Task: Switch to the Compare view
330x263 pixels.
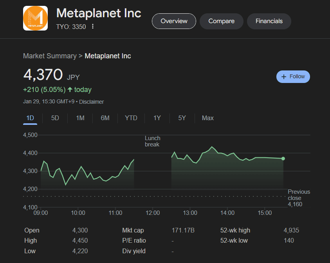Action: (x=221, y=21)
